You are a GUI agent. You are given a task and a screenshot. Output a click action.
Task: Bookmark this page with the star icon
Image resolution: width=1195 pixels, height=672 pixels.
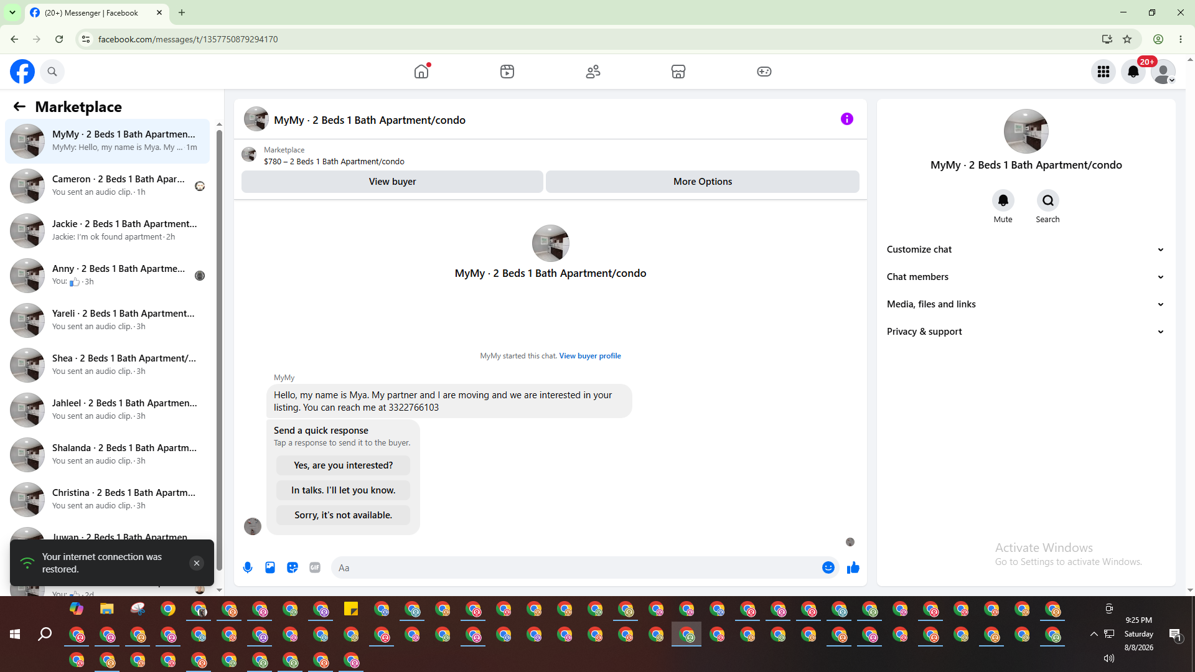1127,39
